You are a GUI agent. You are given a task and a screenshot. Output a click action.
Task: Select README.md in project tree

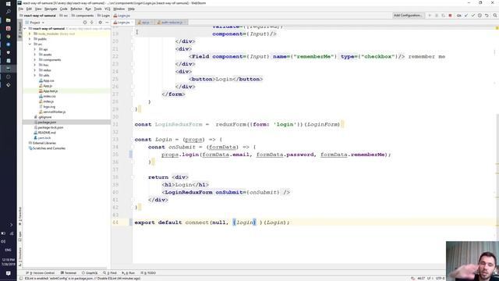(x=45, y=133)
